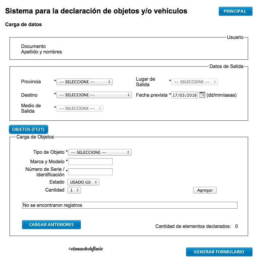
Task: Click the 'Documento' label in Usuario
Action: point(33,46)
